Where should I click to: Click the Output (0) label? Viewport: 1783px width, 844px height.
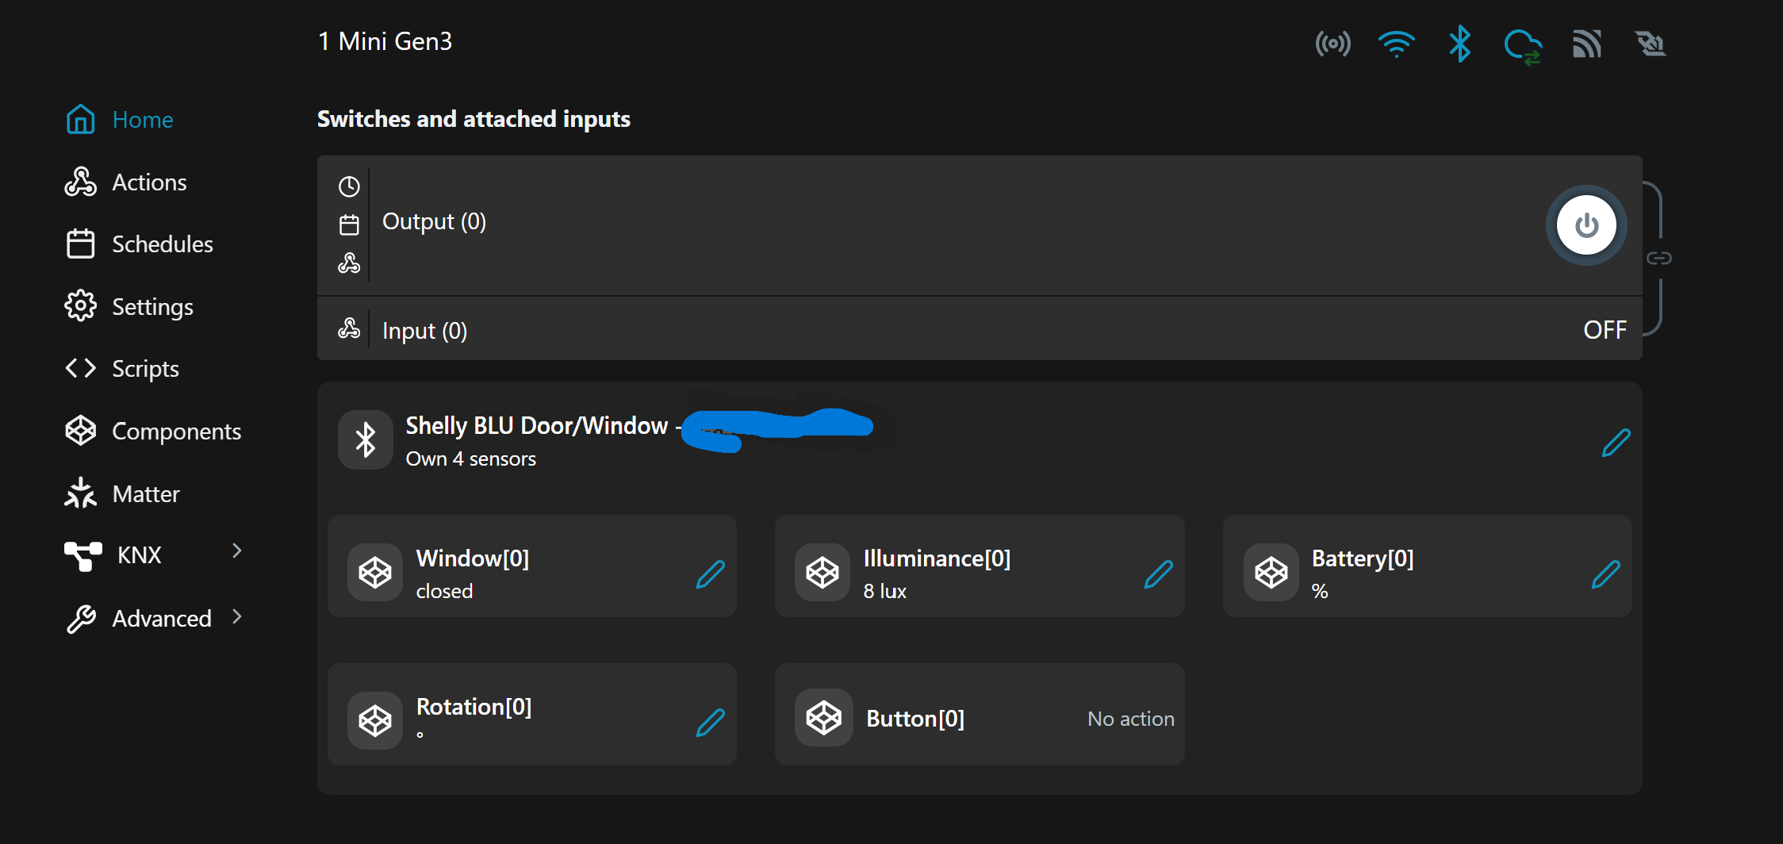click(x=434, y=221)
